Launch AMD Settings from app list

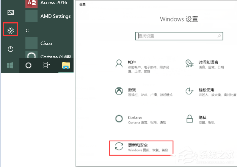pyautogui.click(x=48, y=16)
